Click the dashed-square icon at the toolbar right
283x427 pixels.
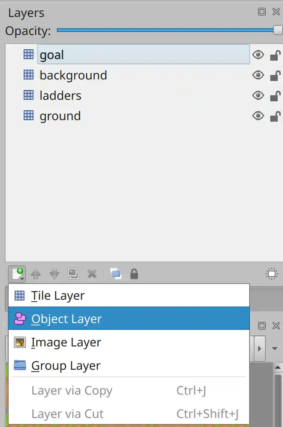(x=271, y=274)
